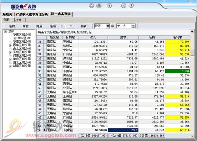Click the year input field showing 2005
This screenshot has width=197, height=141.
point(100,26)
